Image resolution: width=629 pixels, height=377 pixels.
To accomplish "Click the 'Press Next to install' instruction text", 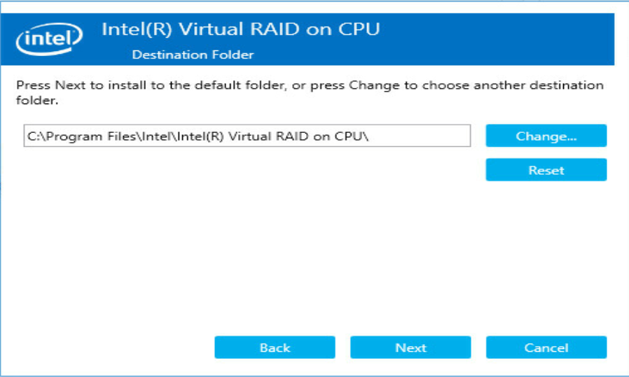I will click(310, 92).
